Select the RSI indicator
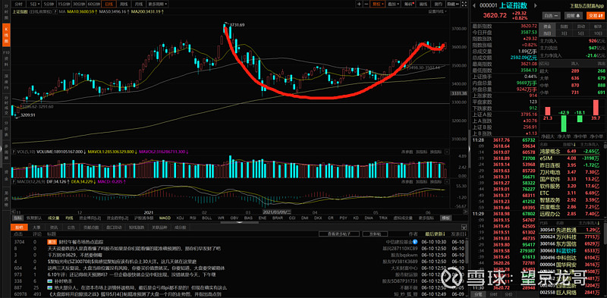The width and height of the screenshot is (607, 298). (x=193, y=218)
